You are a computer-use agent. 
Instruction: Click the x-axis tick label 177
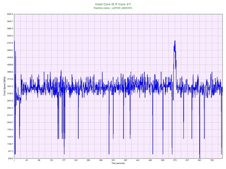[64, 160]
